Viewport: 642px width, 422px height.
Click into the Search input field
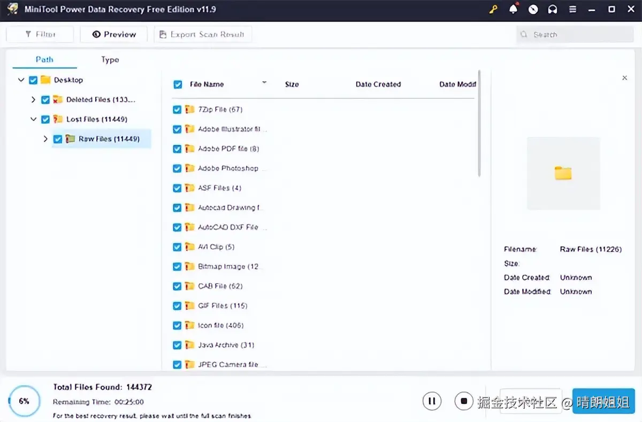[x=575, y=35]
